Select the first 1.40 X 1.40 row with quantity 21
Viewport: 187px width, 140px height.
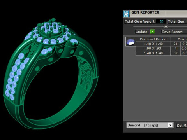tap(161, 44)
